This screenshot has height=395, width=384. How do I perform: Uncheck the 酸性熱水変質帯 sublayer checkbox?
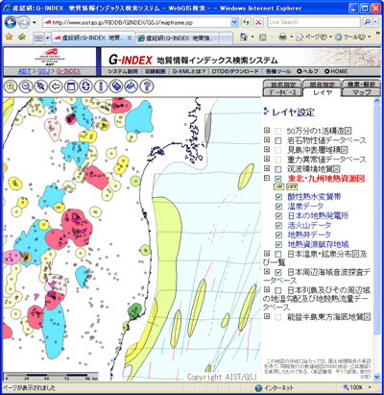pos(278,197)
